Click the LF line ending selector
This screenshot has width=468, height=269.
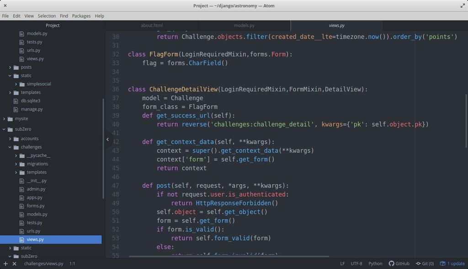[x=342, y=264]
